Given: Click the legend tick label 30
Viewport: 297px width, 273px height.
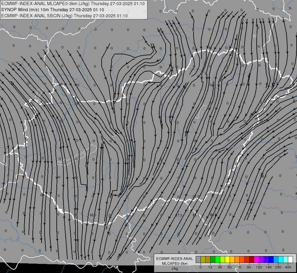Looking at the screenshot, I should point(220,267).
